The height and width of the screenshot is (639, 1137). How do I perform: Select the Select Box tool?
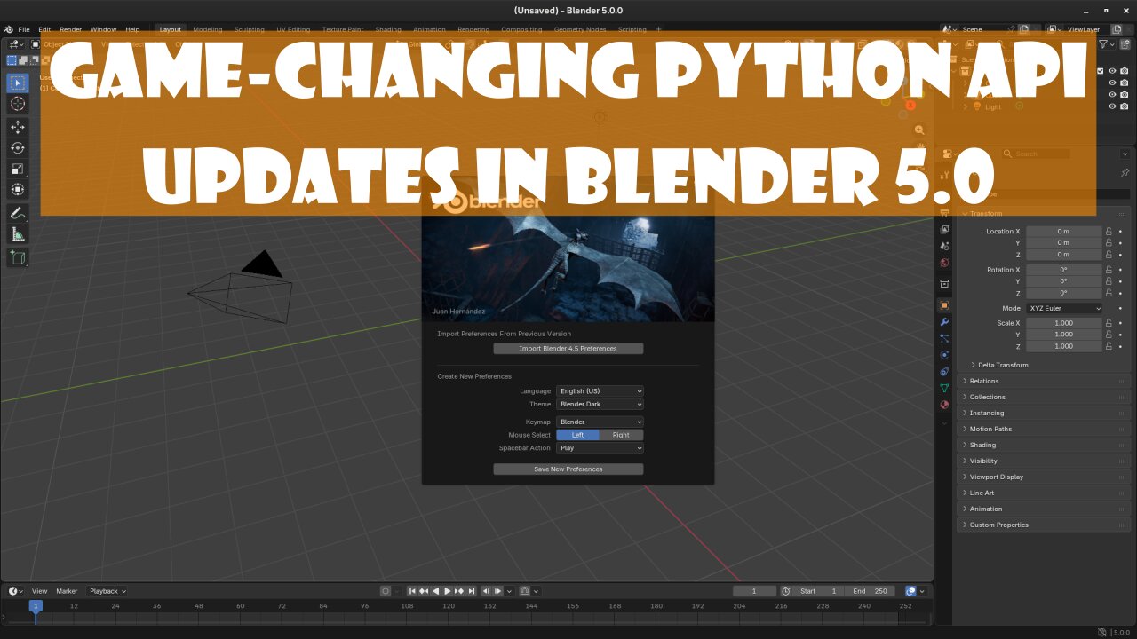pos(18,83)
